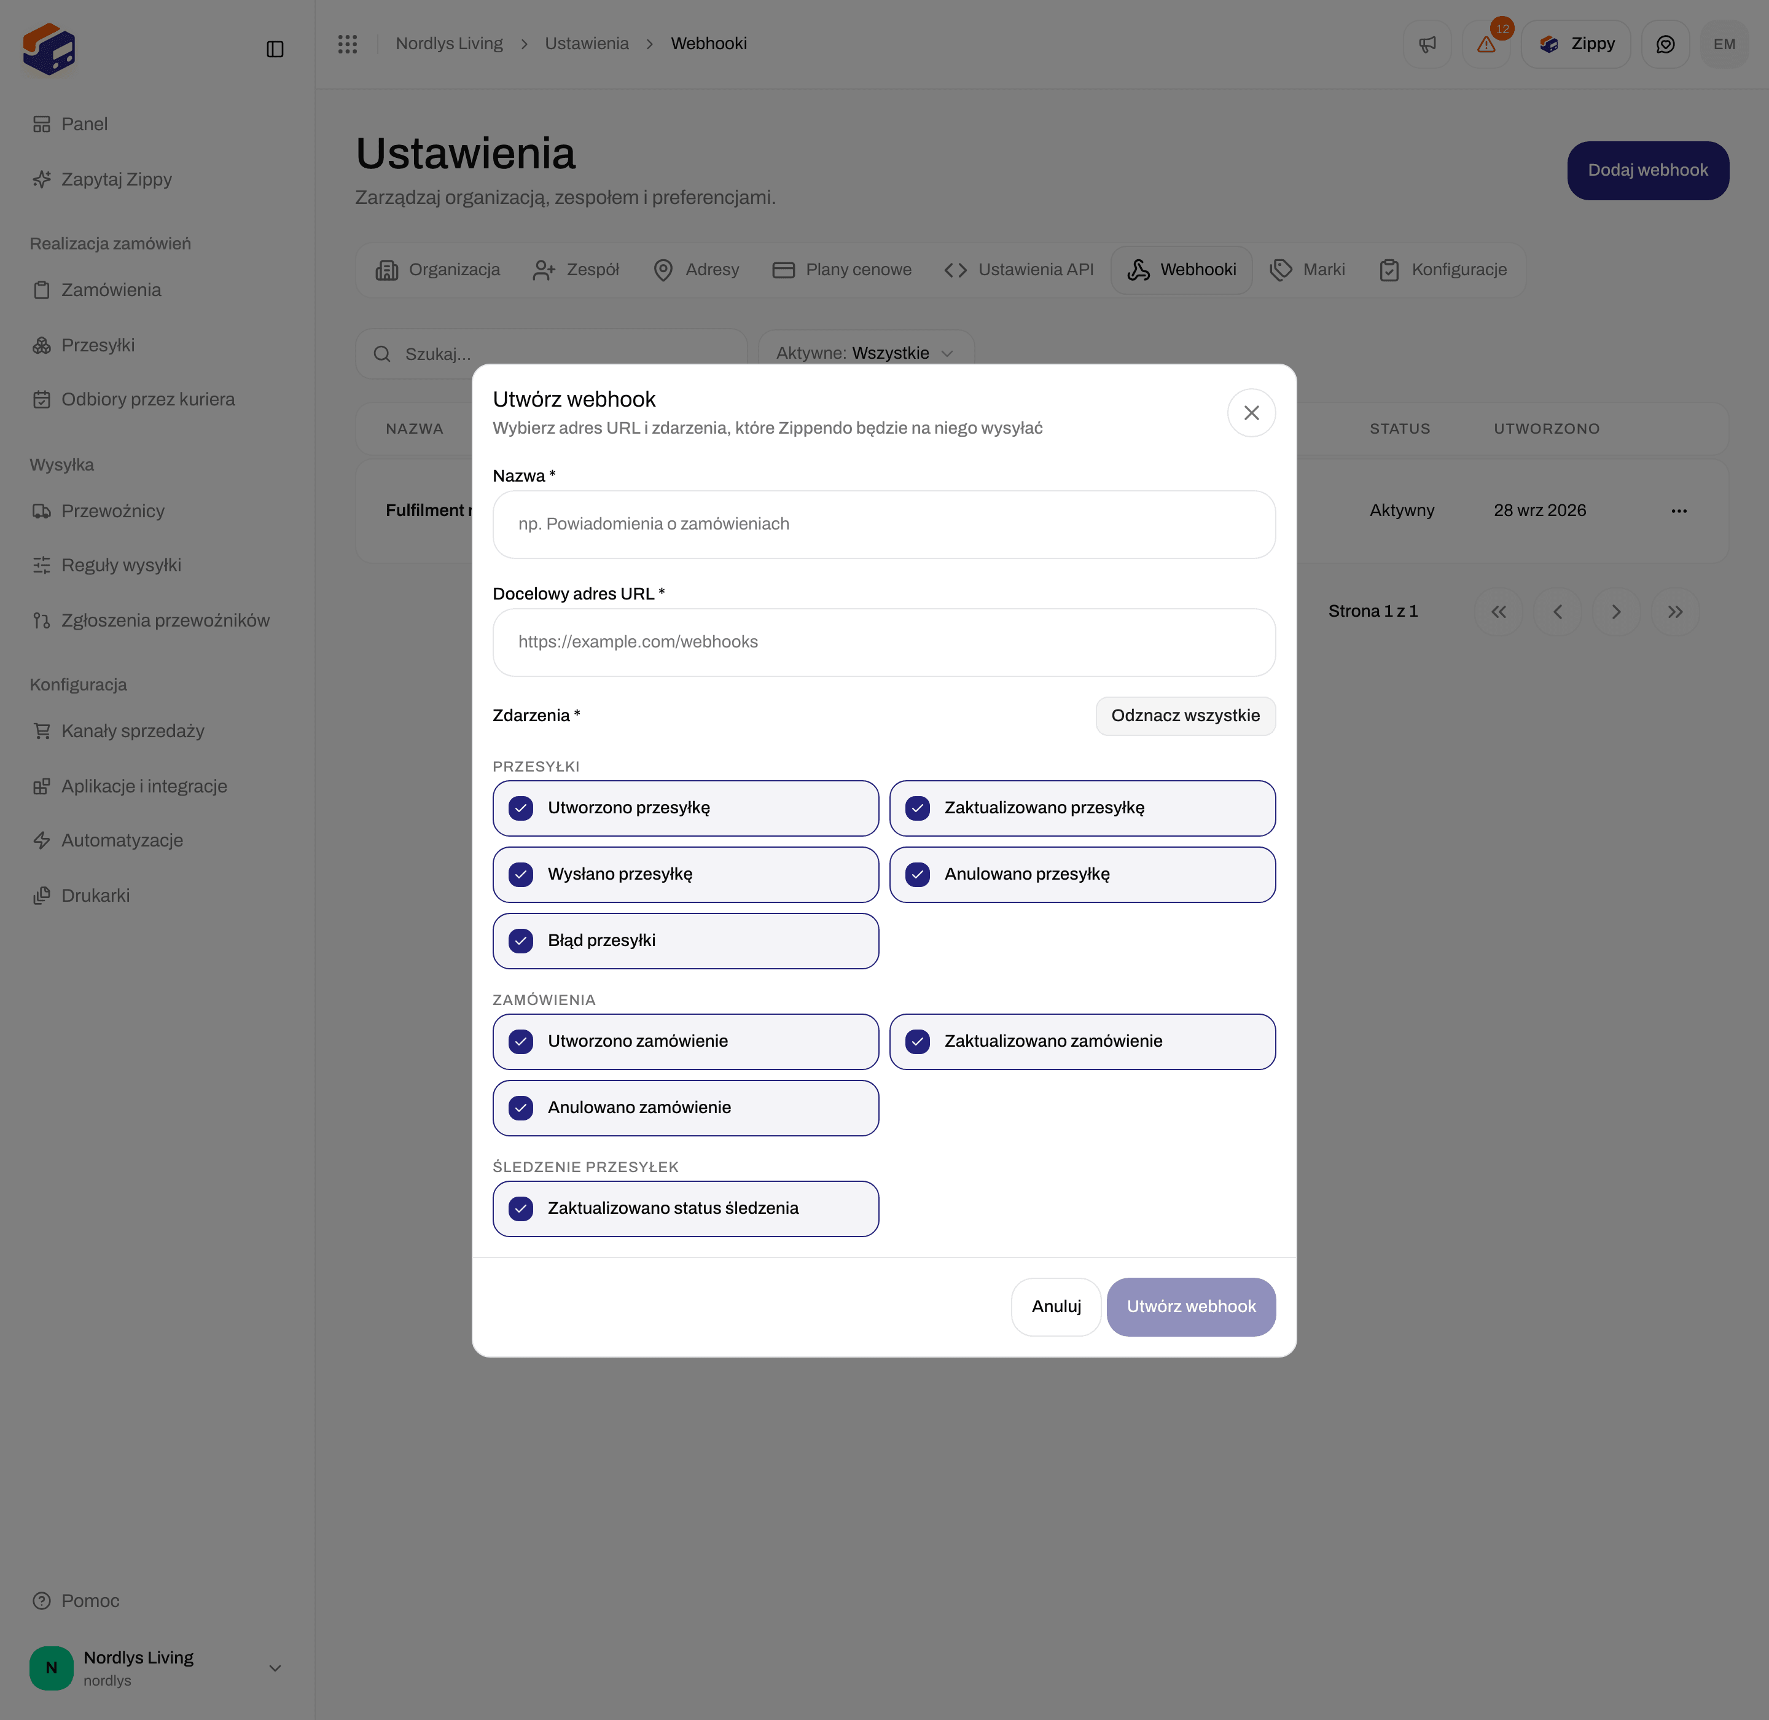1769x1720 pixels.
Task: Uncheck Utworzono przesyłkę event
Action: (685, 808)
